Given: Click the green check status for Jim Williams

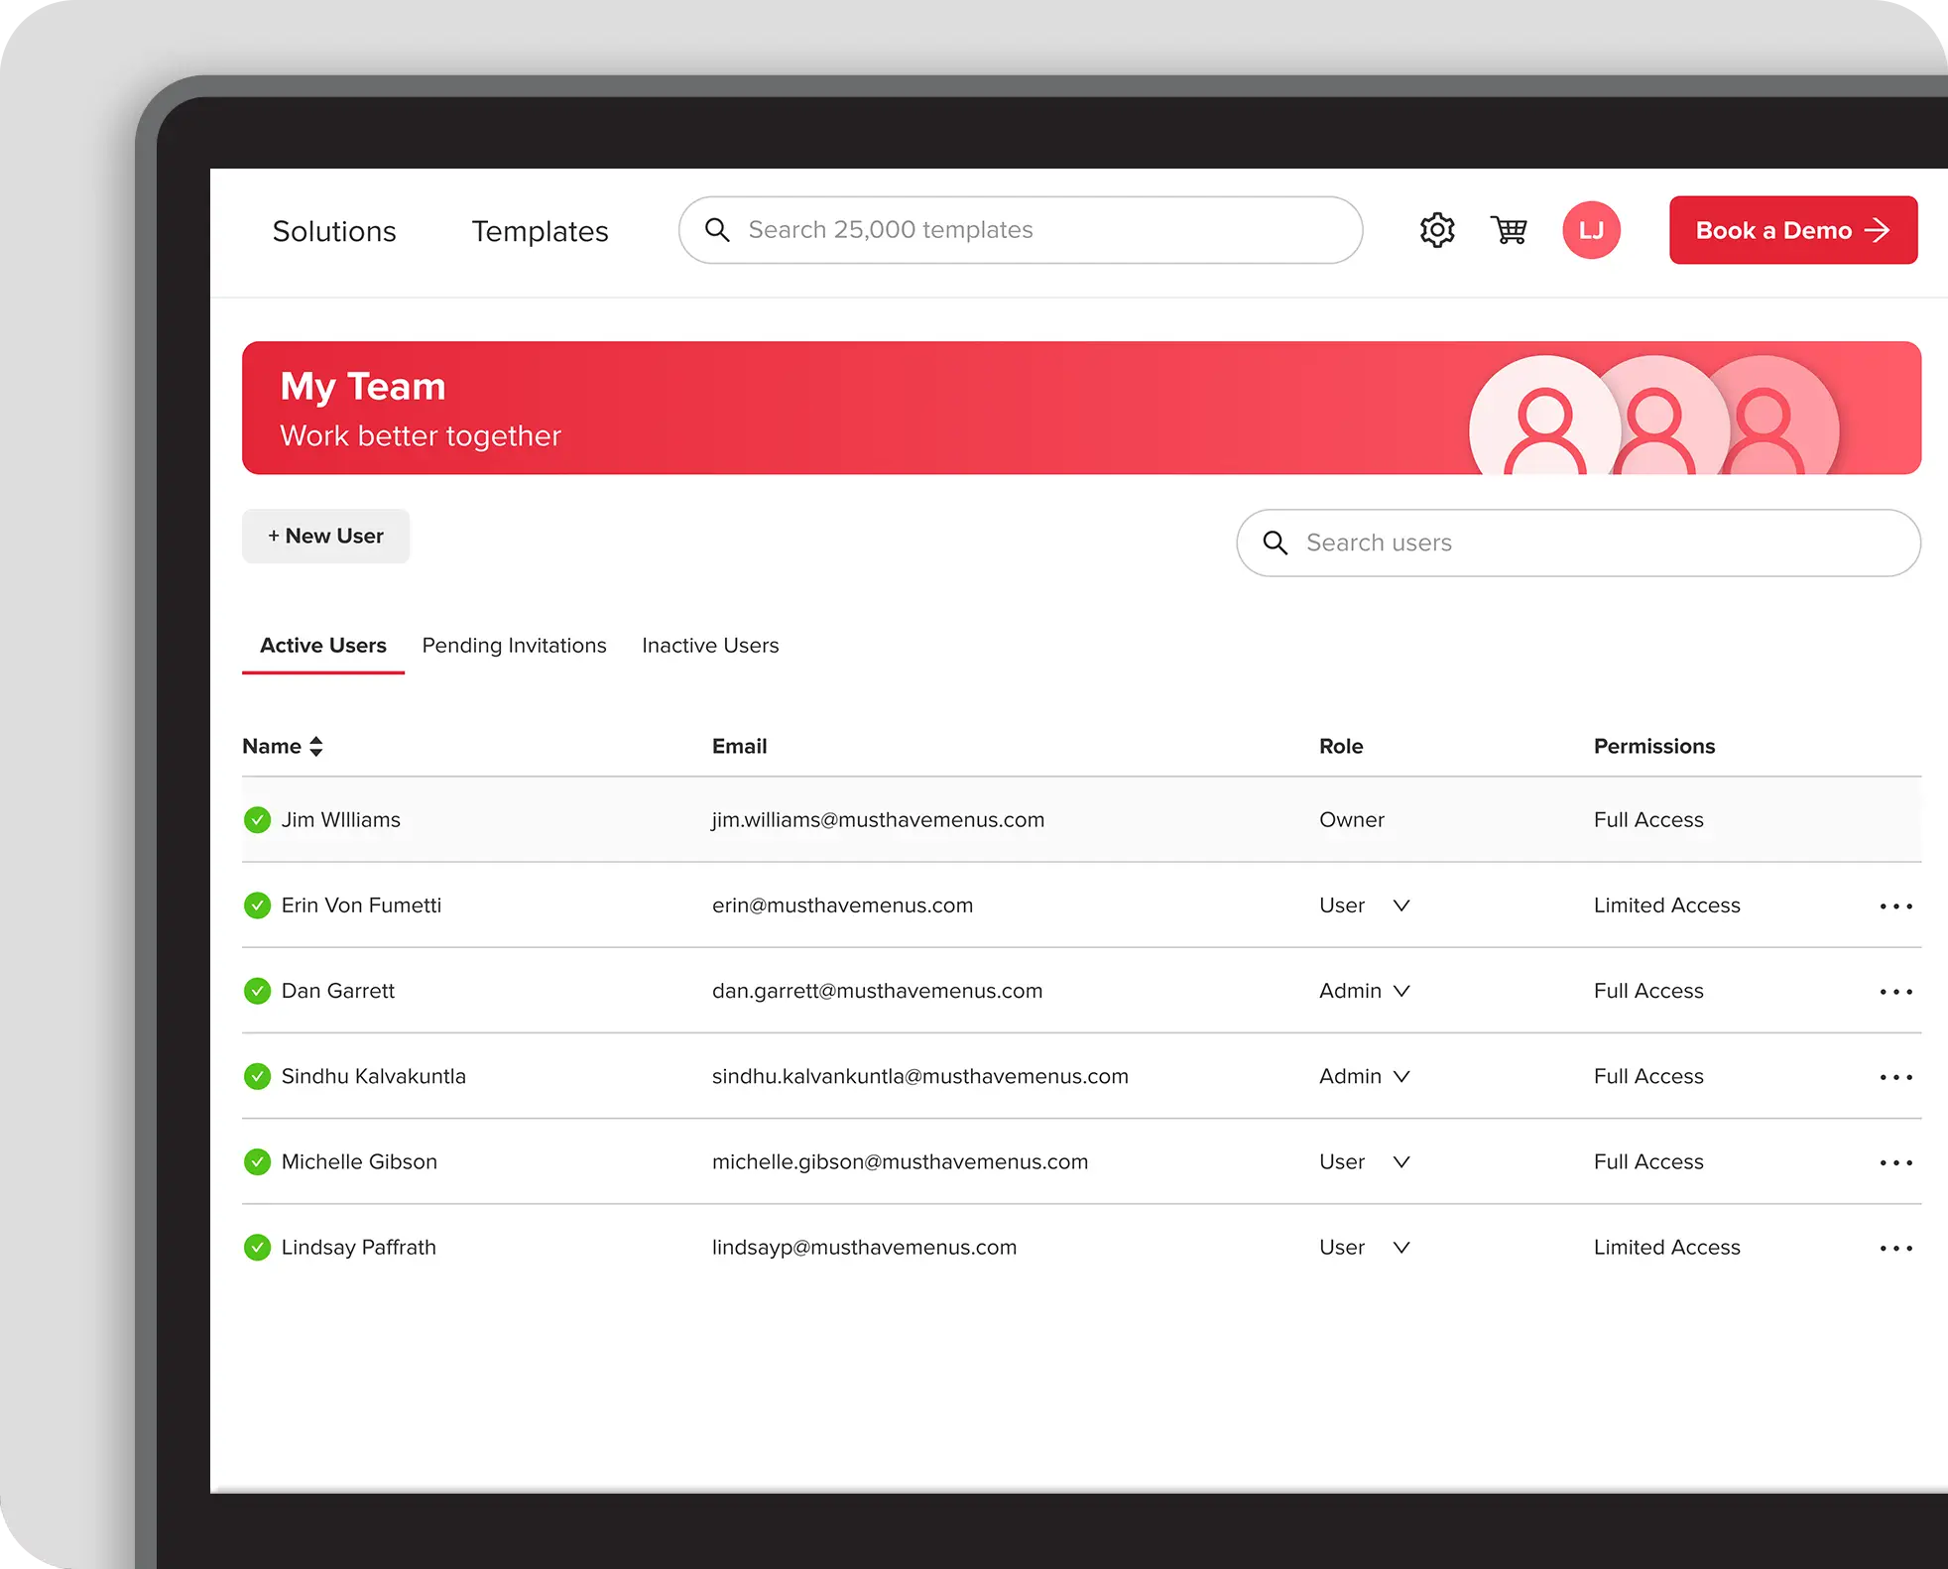Looking at the screenshot, I should point(257,819).
